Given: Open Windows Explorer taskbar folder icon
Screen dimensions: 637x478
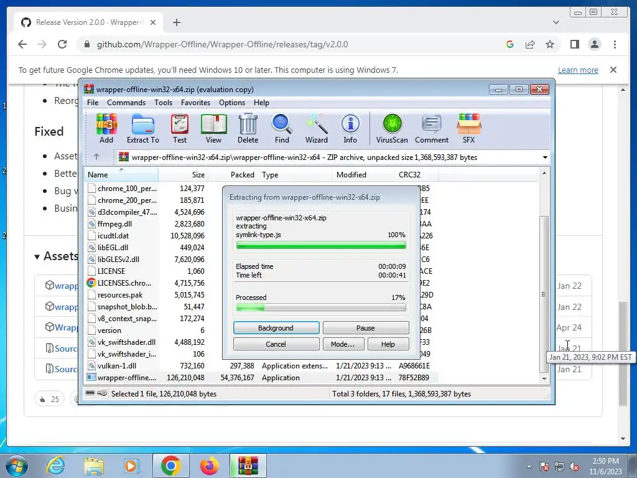Looking at the screenshot, I should tap(94, 466).
